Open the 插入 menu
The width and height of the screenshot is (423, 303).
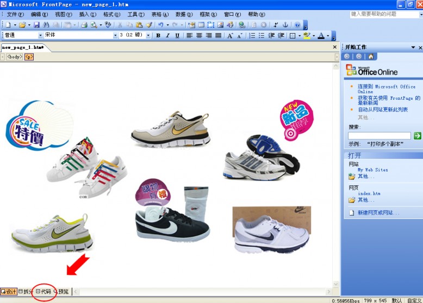tap(88, 14)
